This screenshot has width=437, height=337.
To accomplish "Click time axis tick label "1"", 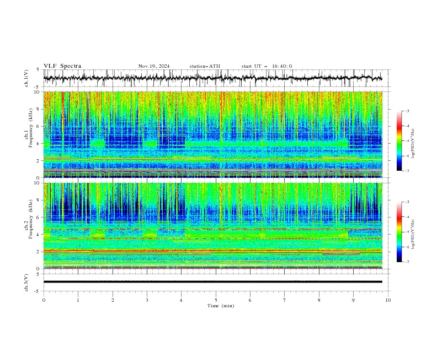I will 78,300.
